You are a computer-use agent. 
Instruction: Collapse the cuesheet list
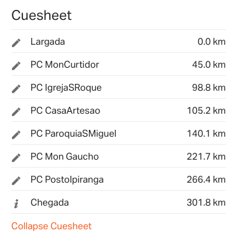[x=52, y=226]
